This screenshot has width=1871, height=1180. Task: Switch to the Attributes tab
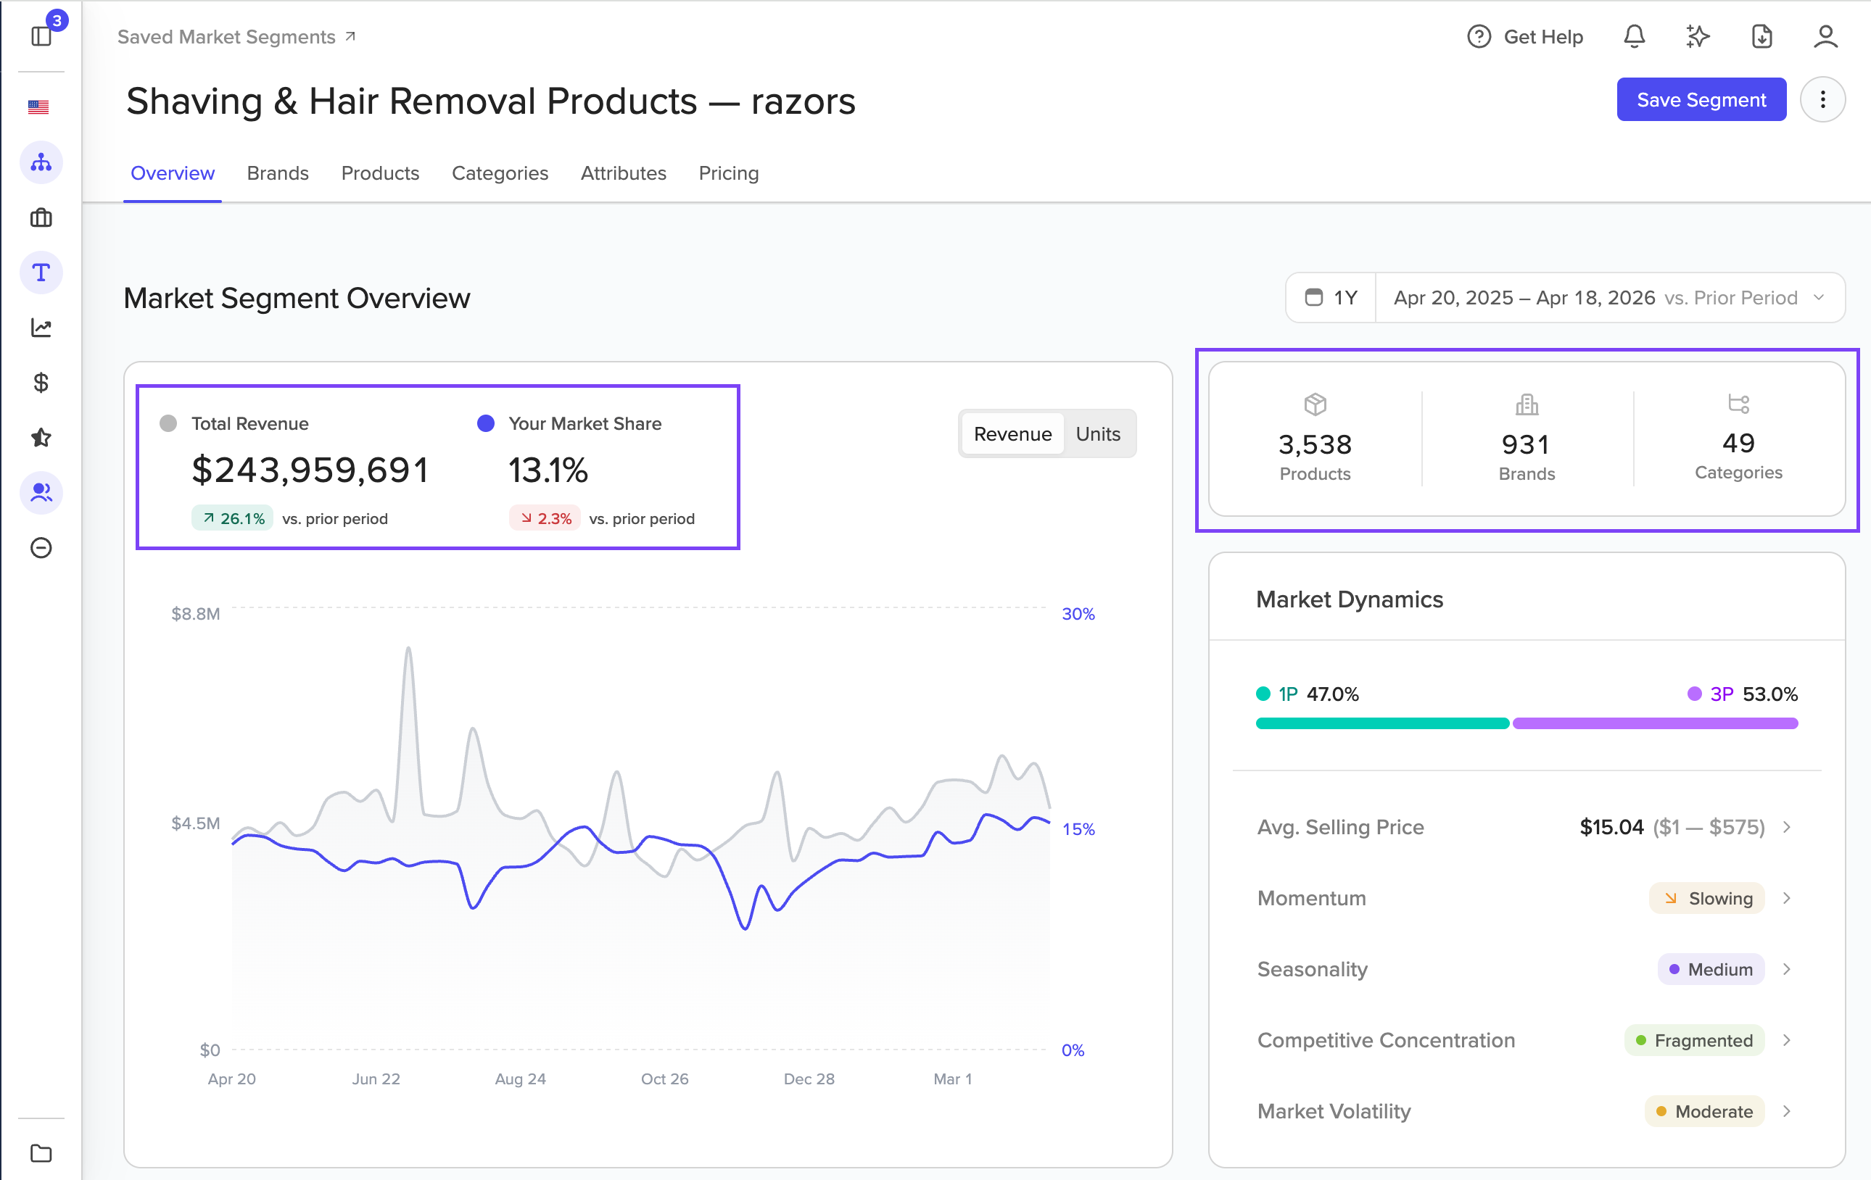click(x=623, y=173)
